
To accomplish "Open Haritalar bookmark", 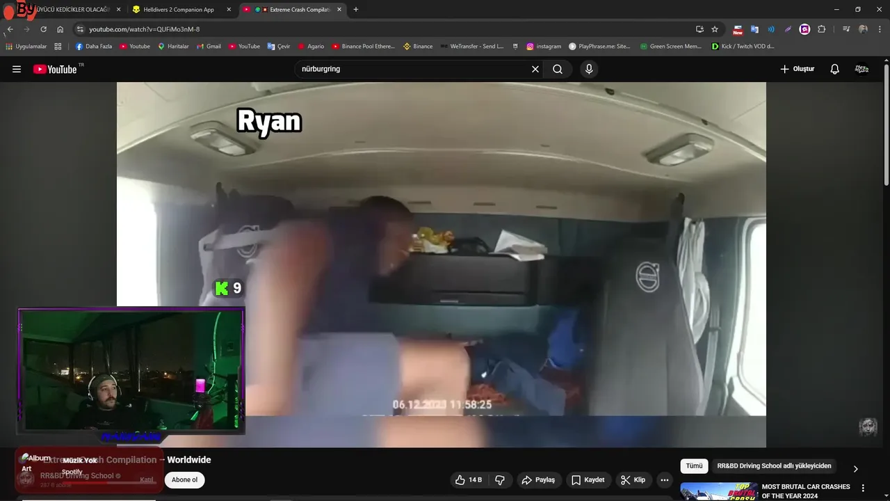I will pos(173,47).
